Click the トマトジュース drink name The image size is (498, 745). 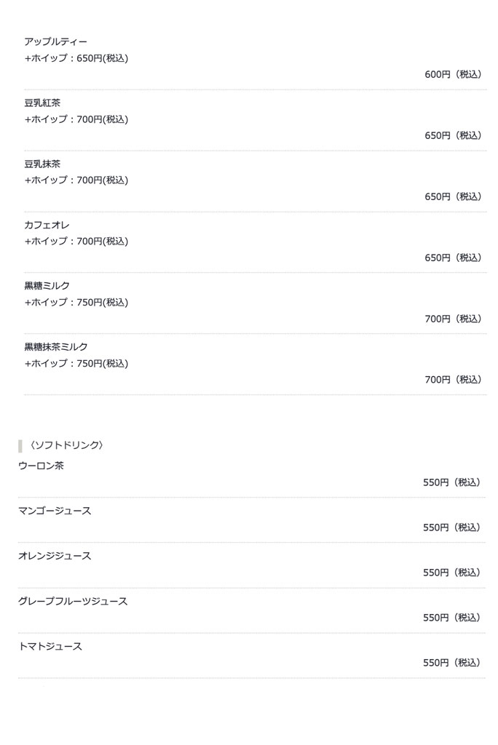50,646
